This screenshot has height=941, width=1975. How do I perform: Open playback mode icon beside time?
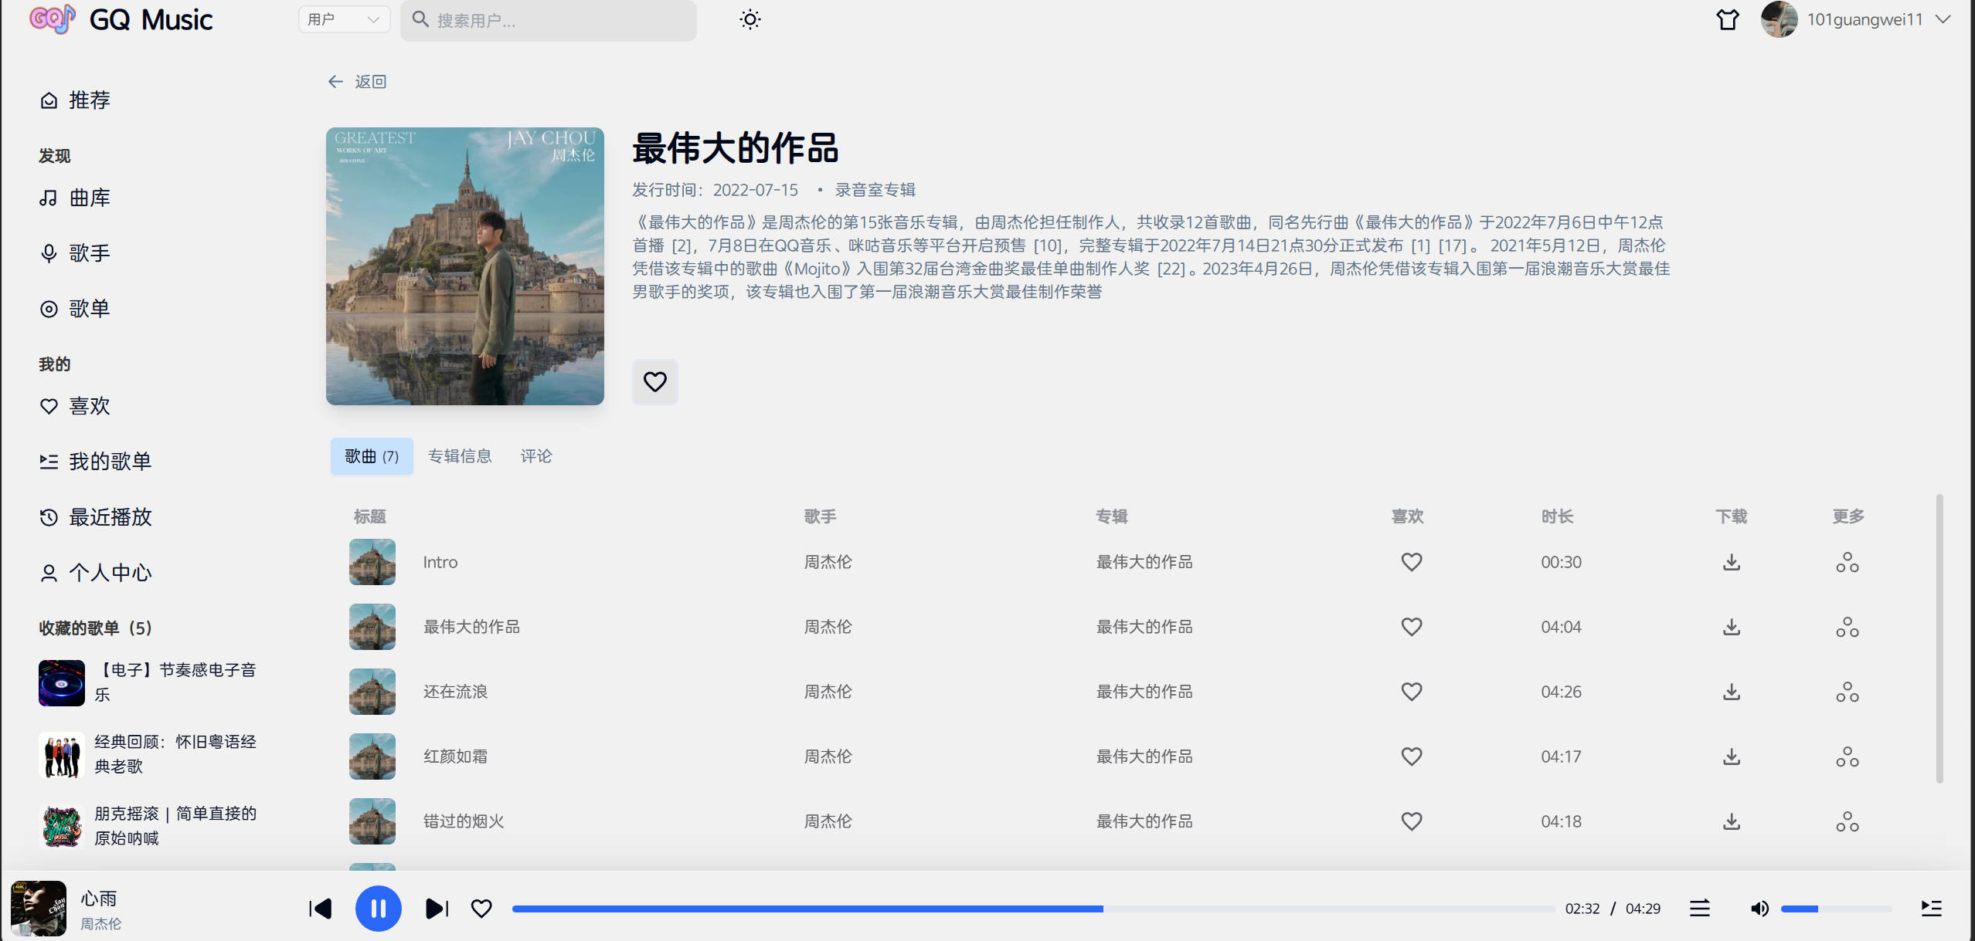coord(1699,909)
